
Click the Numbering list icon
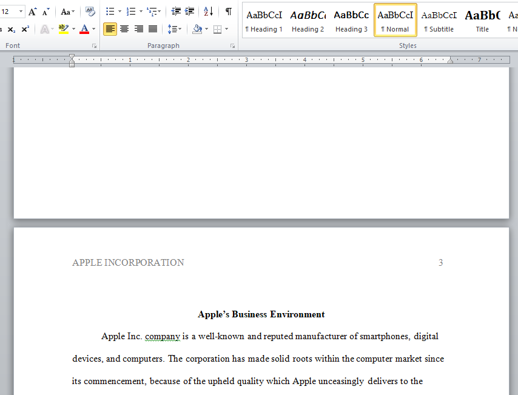[x=131, y=12]
